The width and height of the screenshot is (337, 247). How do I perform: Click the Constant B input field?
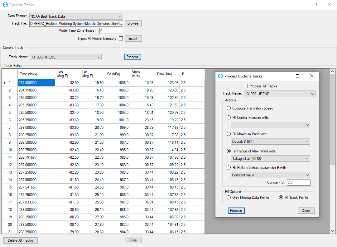[298, 183]
